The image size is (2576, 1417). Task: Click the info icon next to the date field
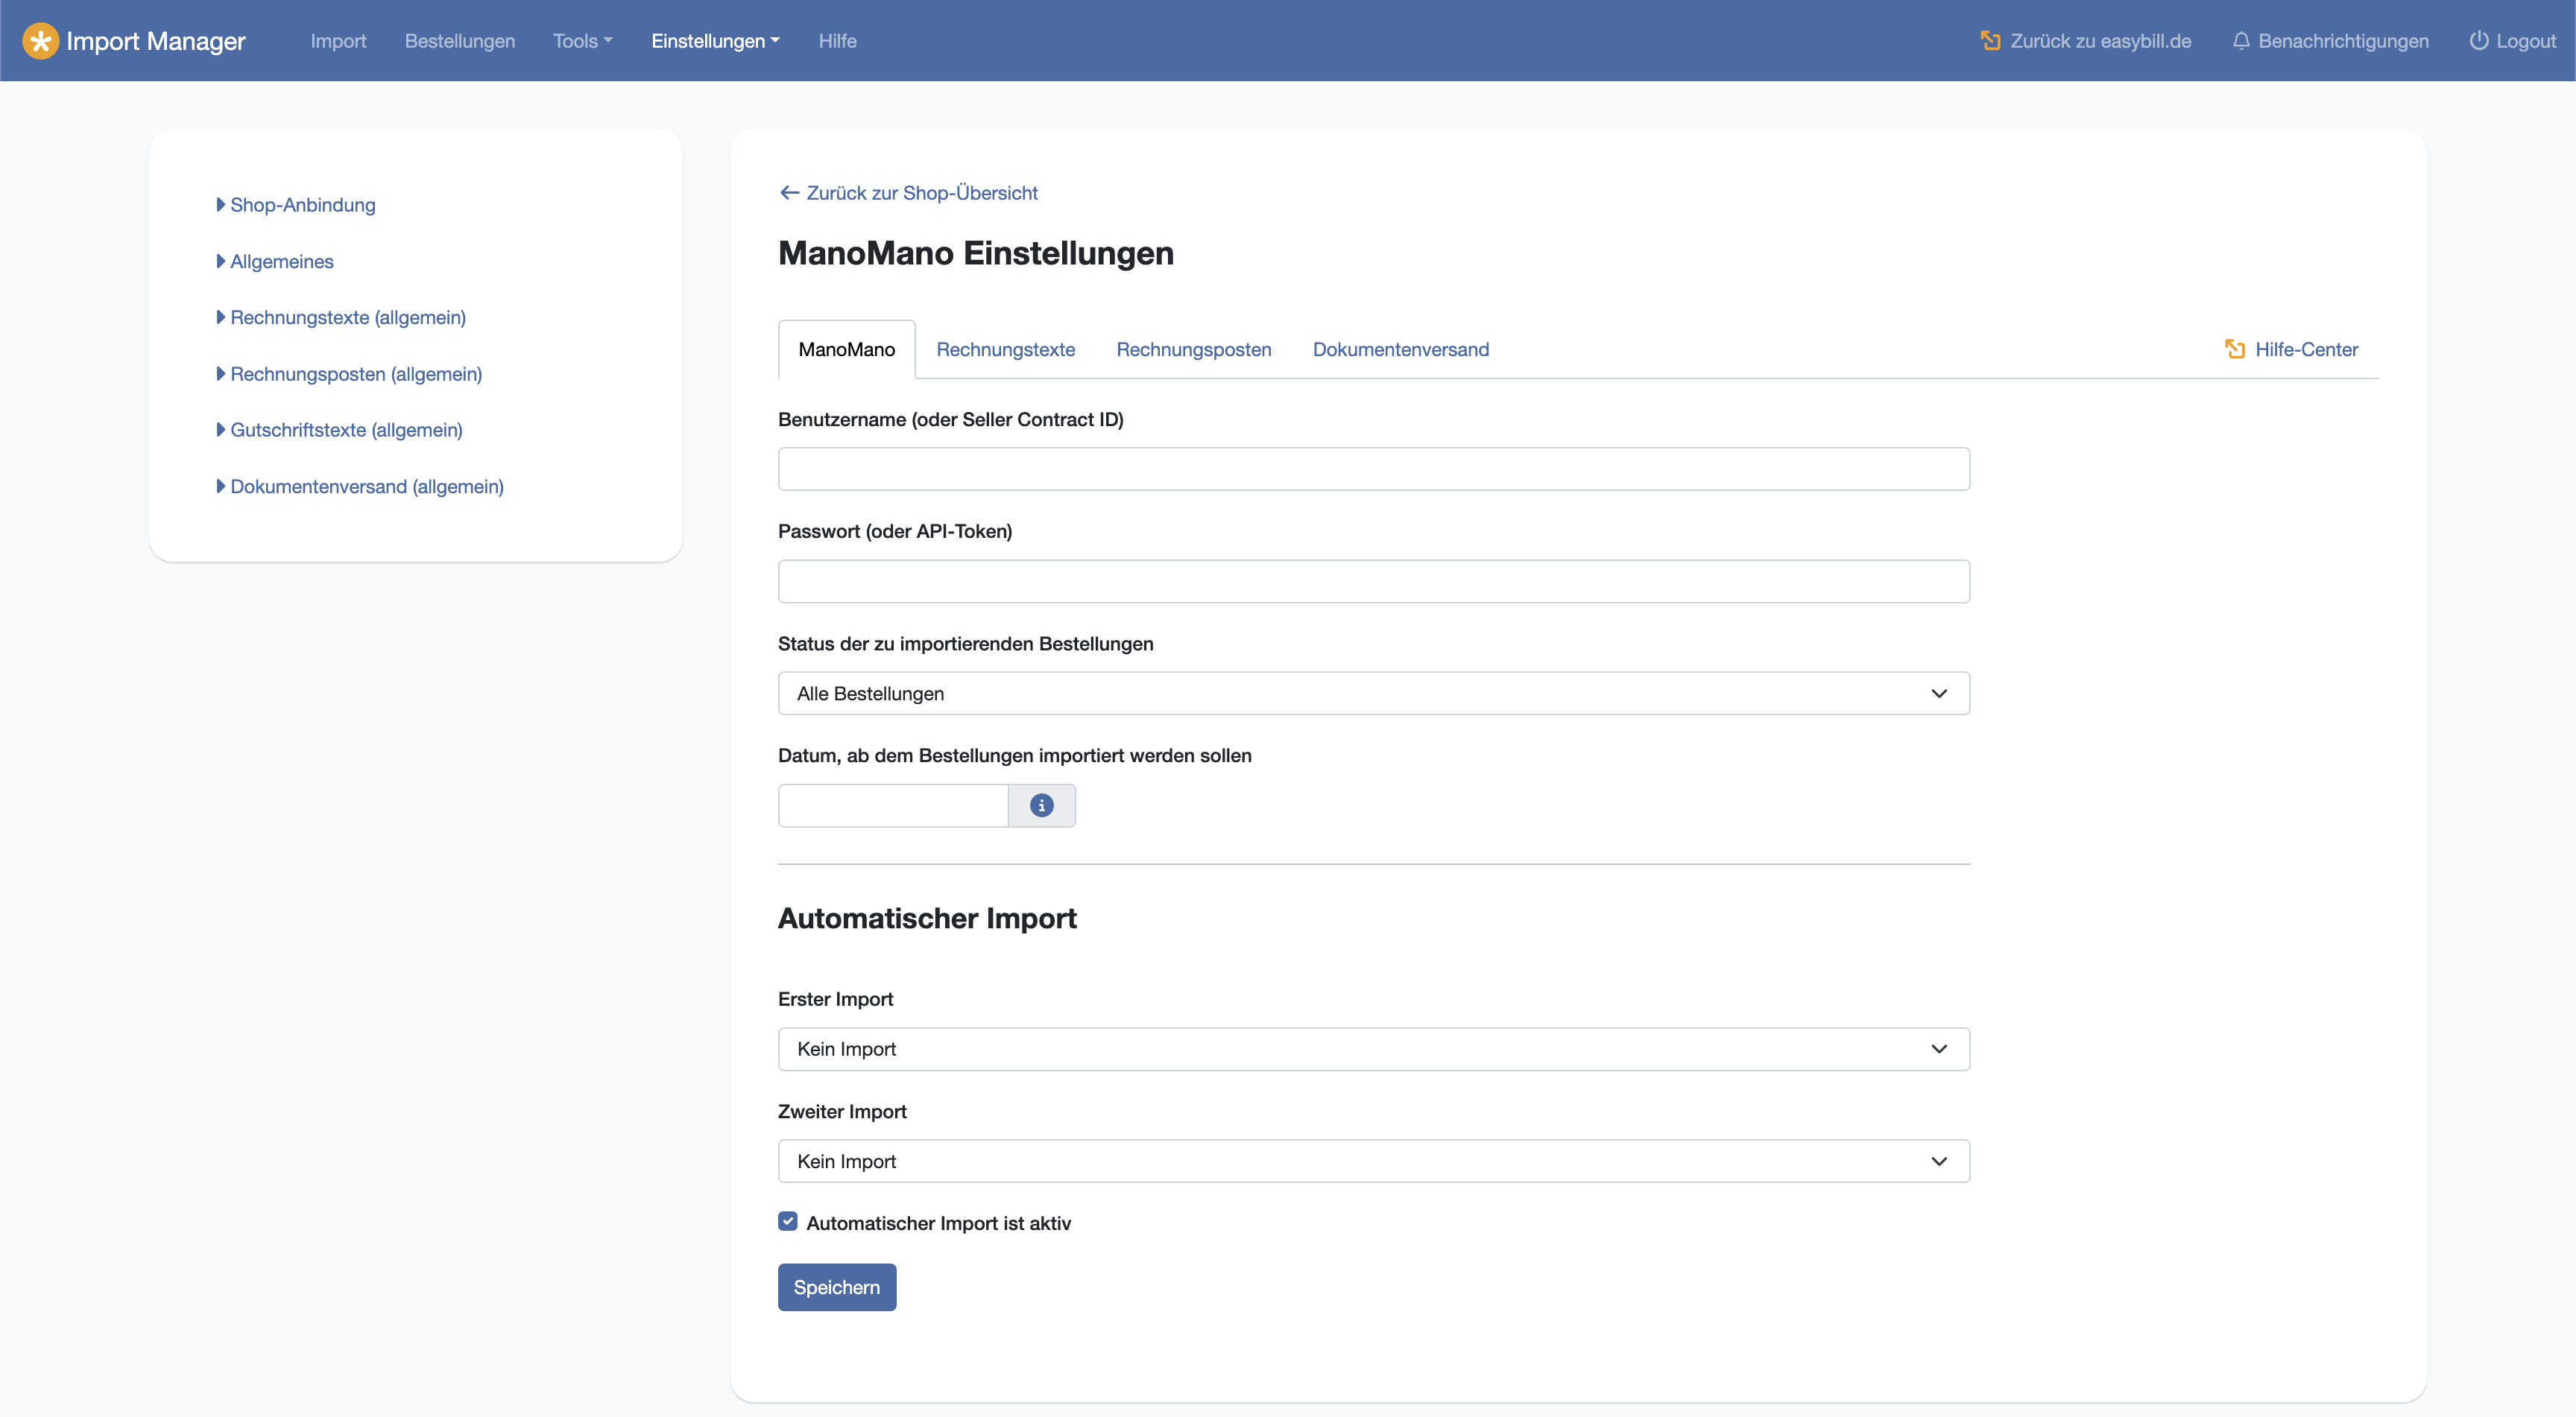click(1041, 805)
